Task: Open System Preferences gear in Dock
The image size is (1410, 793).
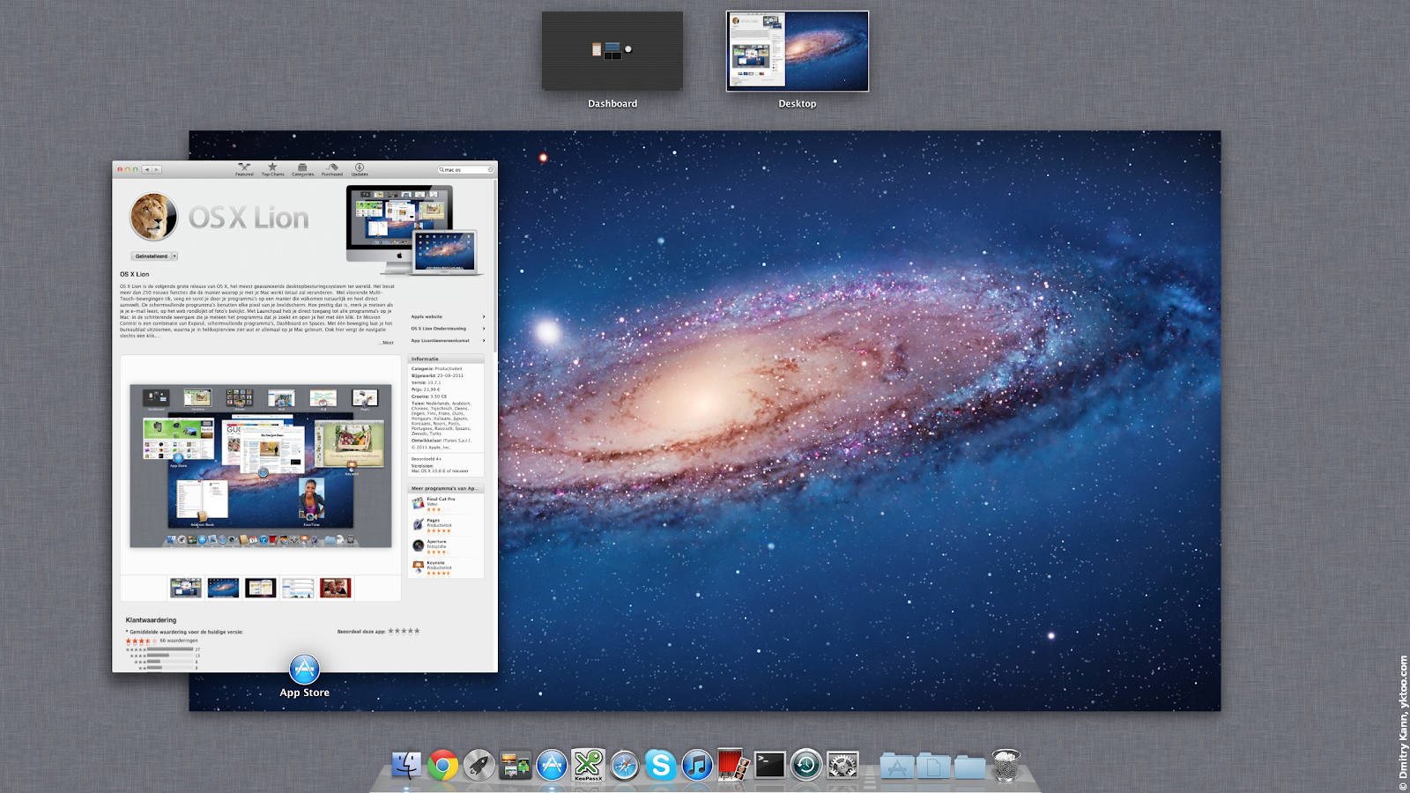Action: [x=842, y=765]
